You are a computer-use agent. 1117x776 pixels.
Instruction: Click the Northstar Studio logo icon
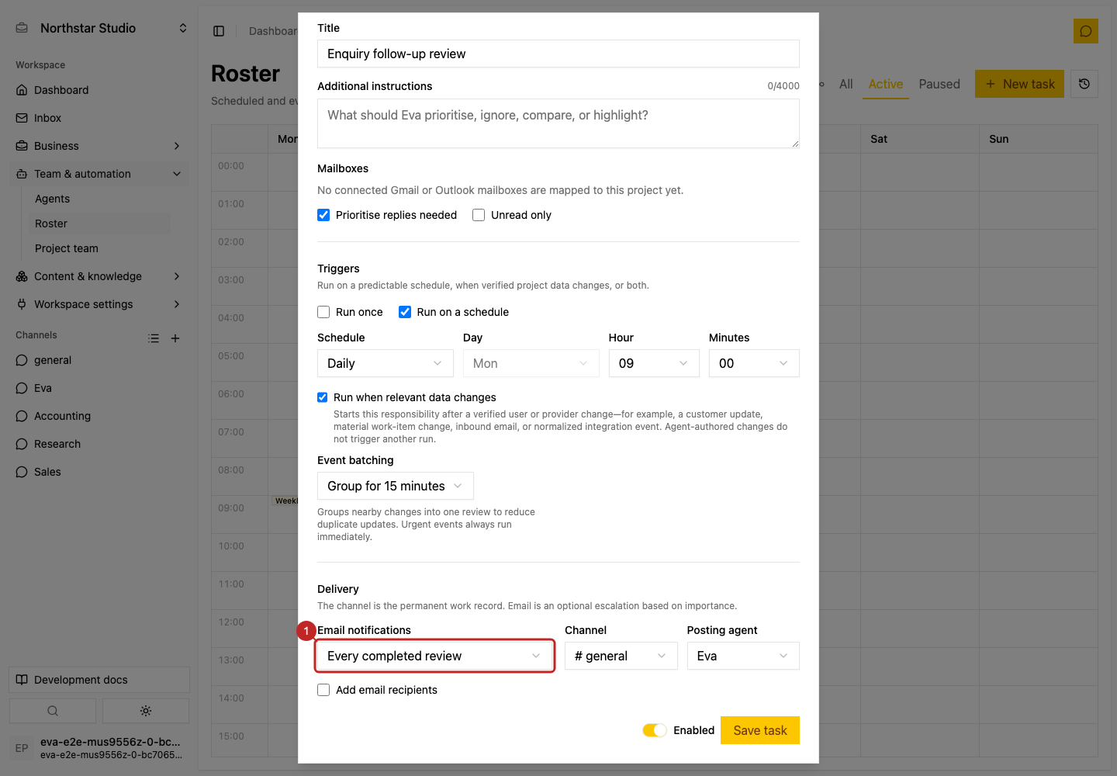22,28
